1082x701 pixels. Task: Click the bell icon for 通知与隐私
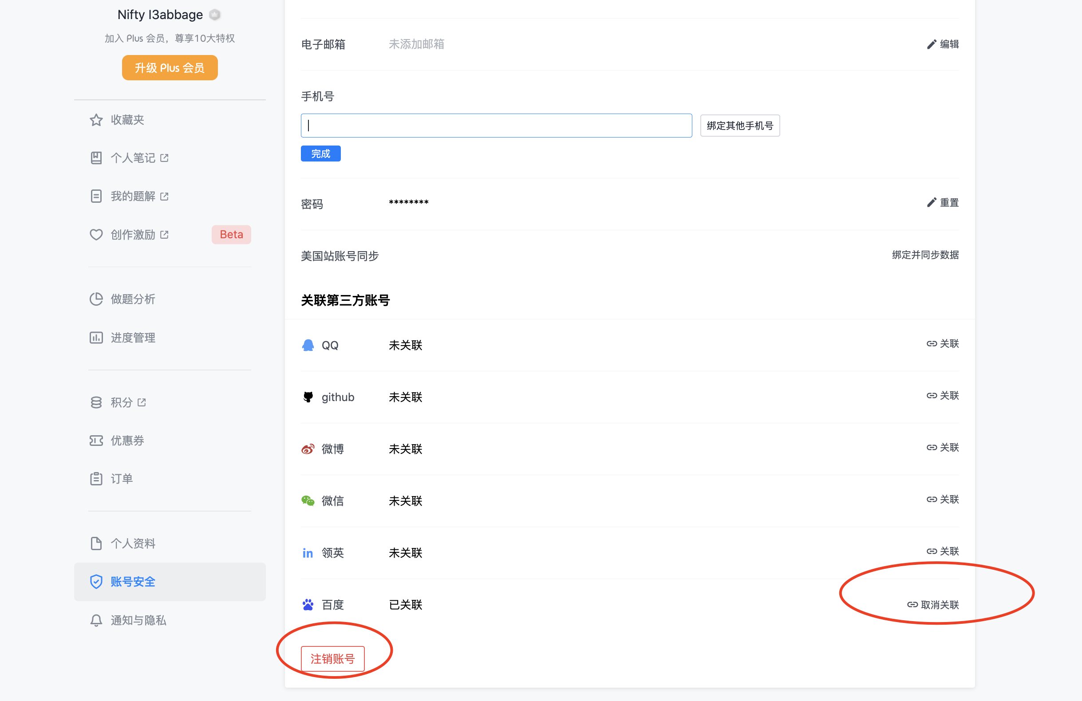pyautogui.click(x=96, y=620)
